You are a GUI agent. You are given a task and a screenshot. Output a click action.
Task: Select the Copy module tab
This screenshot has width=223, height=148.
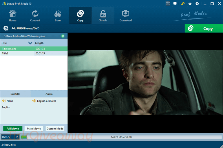point(80,15)
